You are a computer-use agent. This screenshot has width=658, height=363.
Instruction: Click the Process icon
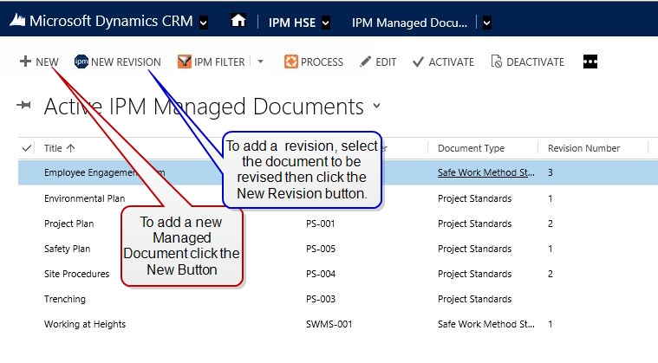click(x=291, y=62)
